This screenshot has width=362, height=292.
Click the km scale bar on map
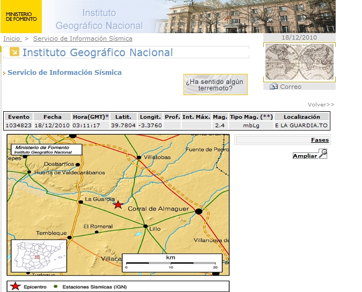[x=172, y=263]
